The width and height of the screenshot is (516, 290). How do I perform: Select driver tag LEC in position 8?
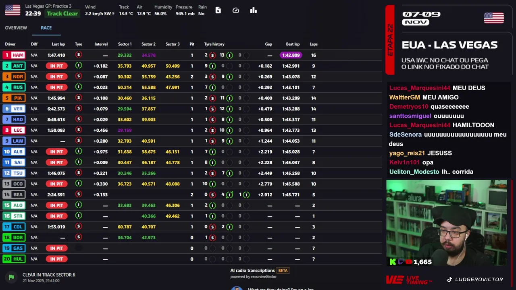point(14,130)
